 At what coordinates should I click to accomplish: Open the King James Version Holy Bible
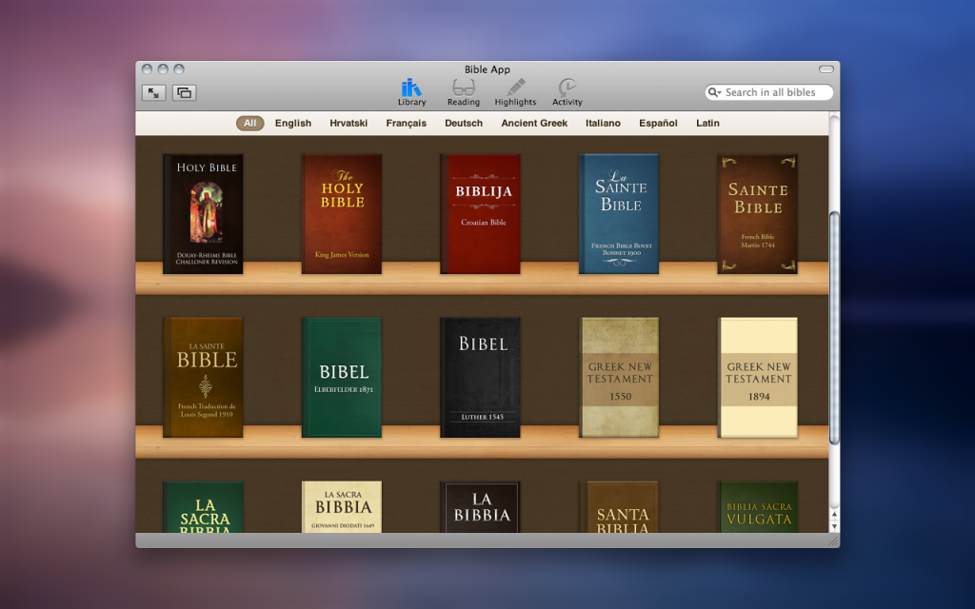point(342,214)
